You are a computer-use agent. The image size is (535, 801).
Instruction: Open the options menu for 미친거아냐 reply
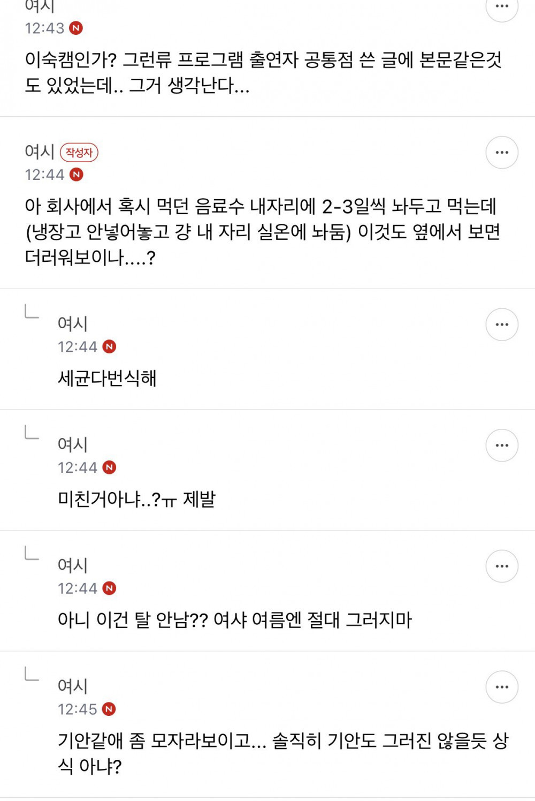click(x=501, y=445)
